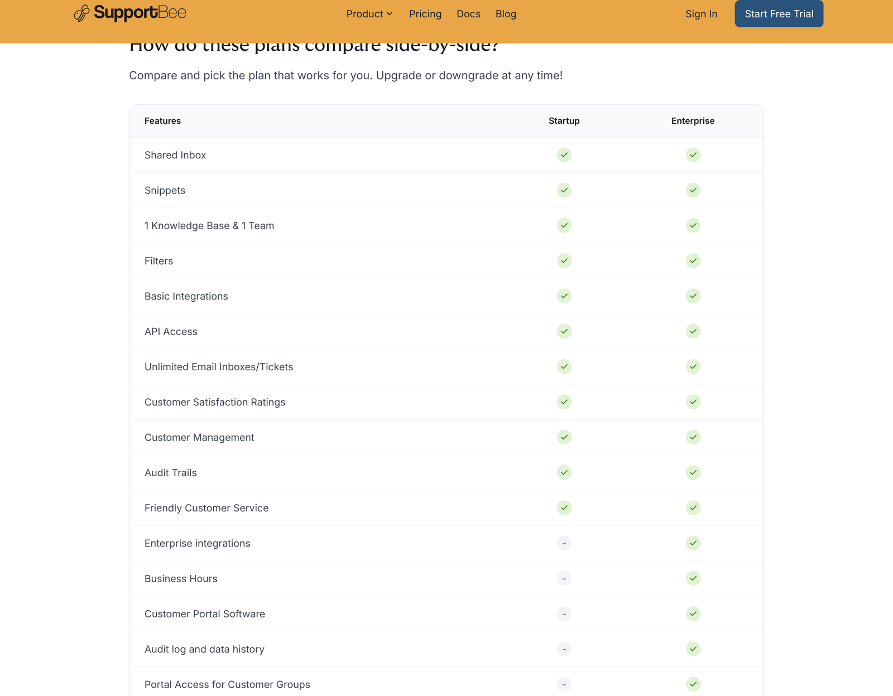Image resolution: width=893 pixels, height=696 pixels.
Task: Click the Unlimited Email Inboxes/Tickets label
Action: 219,367
